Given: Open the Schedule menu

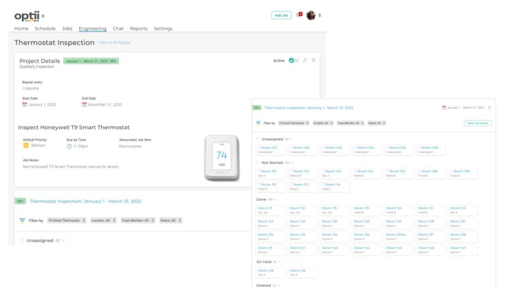Looking at the screenshot, I should tap(45, 28).
